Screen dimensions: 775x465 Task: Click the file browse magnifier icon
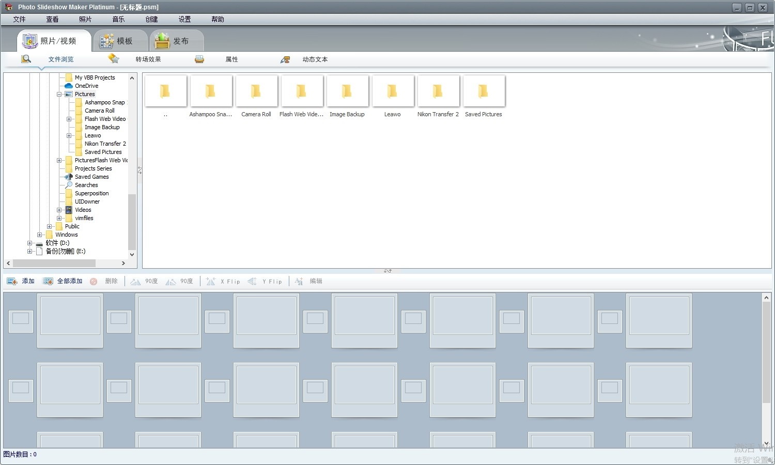point(26,59)
